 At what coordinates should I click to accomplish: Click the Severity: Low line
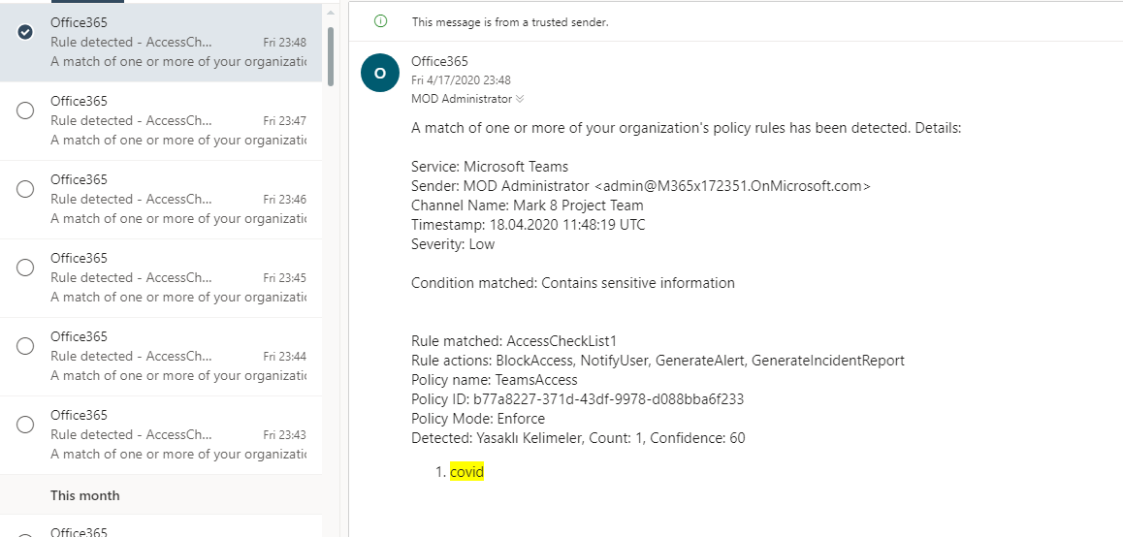(453, 244)
